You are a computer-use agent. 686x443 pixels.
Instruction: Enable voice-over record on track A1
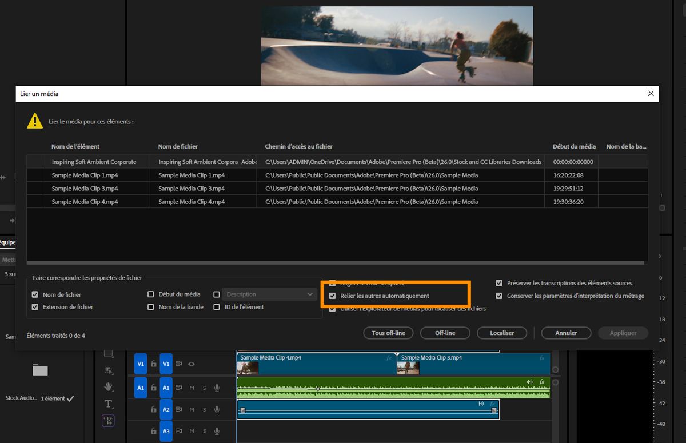[217, 388]
